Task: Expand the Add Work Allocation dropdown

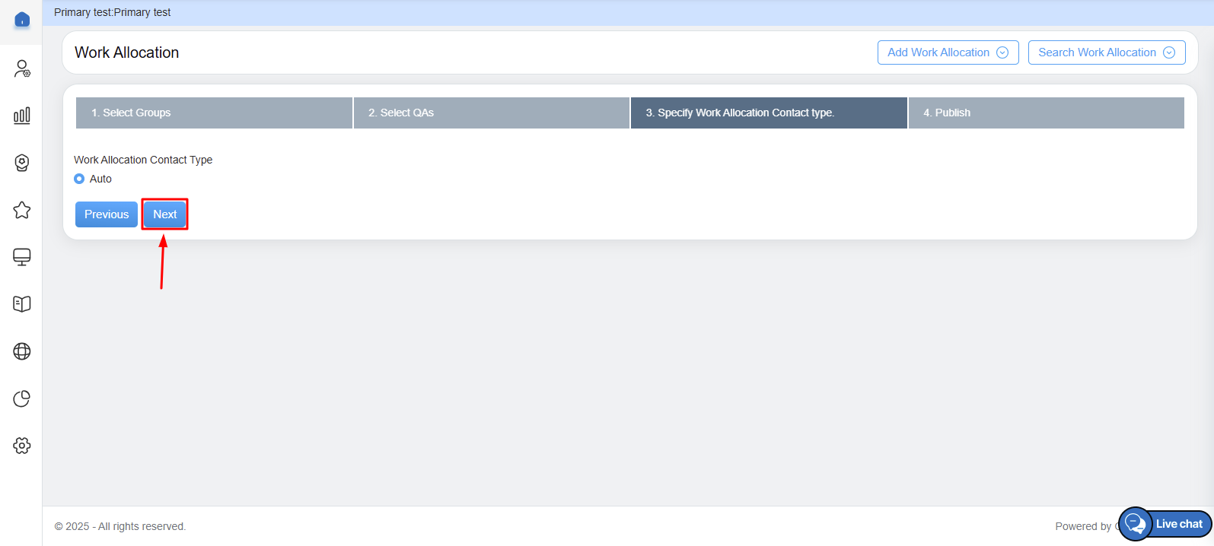Action: click(948, 52)
